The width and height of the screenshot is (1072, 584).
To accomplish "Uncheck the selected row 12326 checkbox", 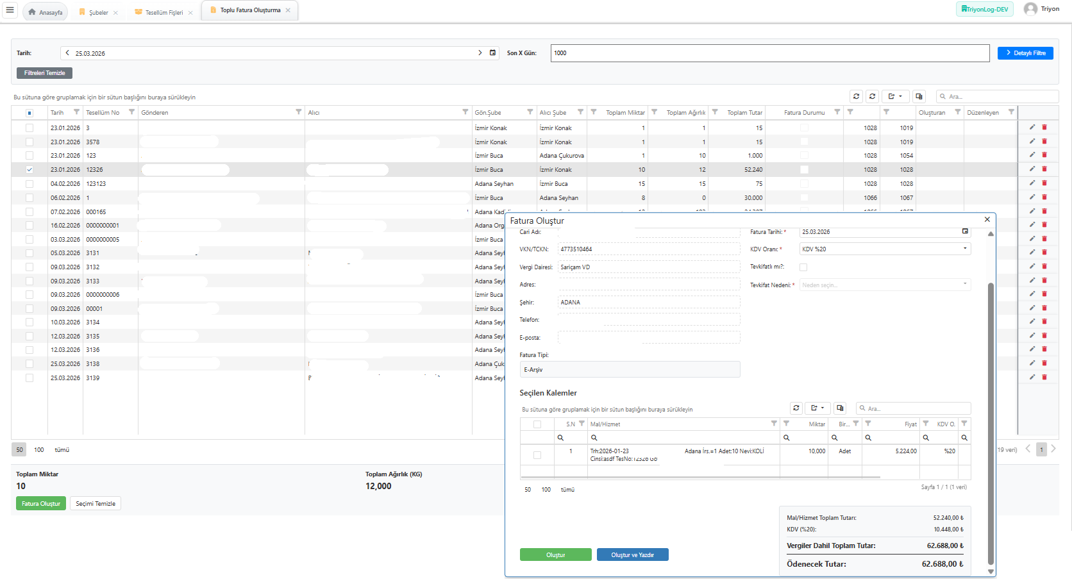I will [x=29, y=170].
